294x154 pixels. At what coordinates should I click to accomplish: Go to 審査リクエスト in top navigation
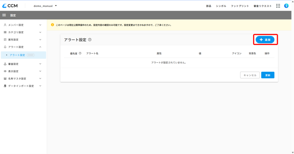263,6
